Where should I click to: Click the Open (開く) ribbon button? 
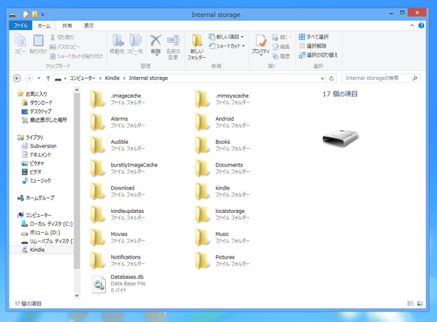coord(282,37)
